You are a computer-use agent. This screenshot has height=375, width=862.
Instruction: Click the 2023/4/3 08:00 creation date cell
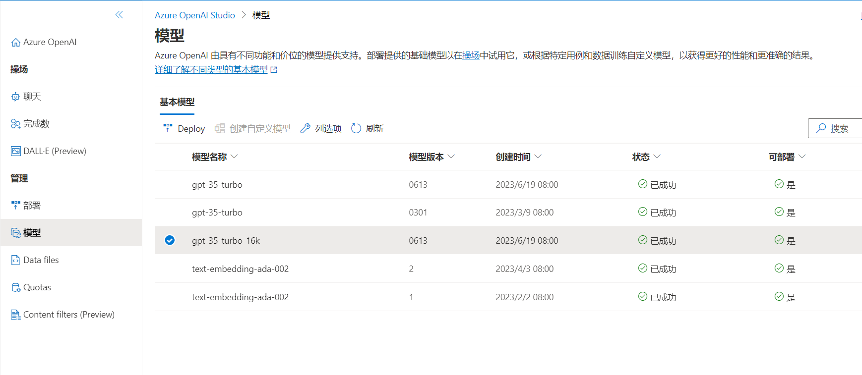pyautogui.click(x=525, y=269)
